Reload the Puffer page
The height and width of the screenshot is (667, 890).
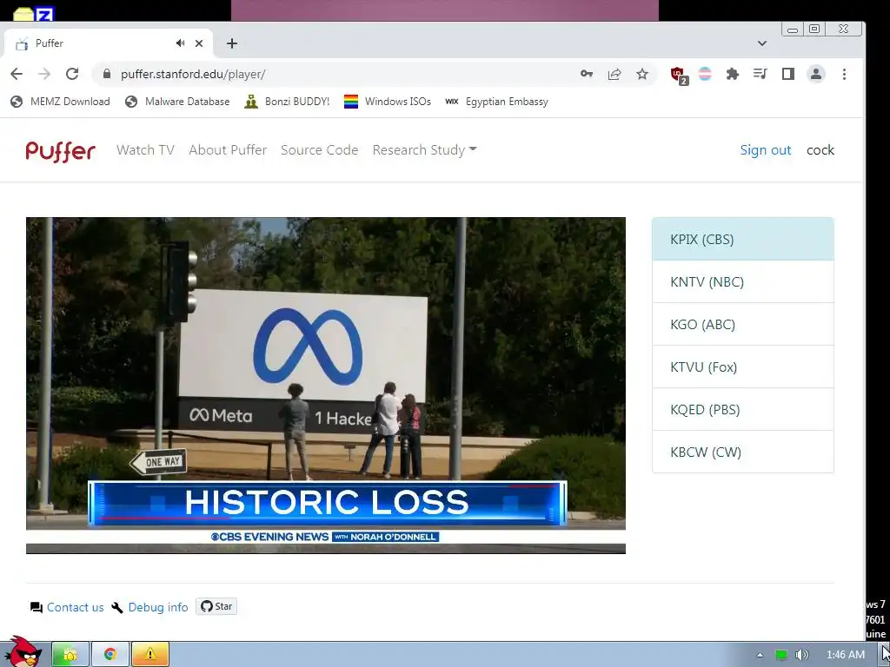72,74
